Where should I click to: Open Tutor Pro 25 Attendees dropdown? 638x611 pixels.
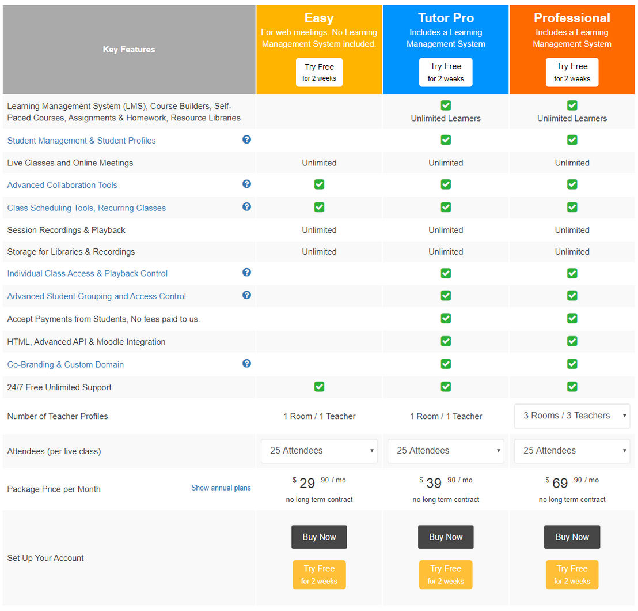(446, 451)
